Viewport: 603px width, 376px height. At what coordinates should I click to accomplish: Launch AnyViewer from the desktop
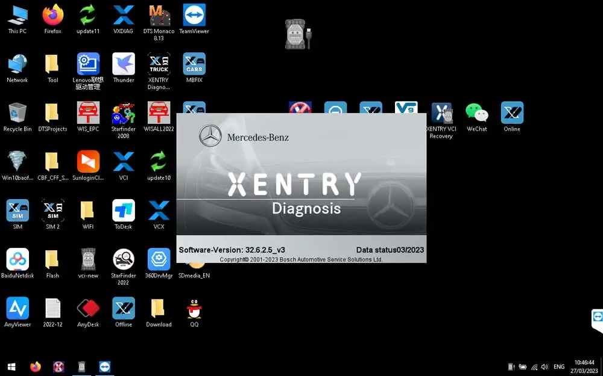(17, 312)
